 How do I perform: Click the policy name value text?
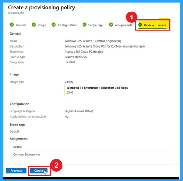(93, 41)
